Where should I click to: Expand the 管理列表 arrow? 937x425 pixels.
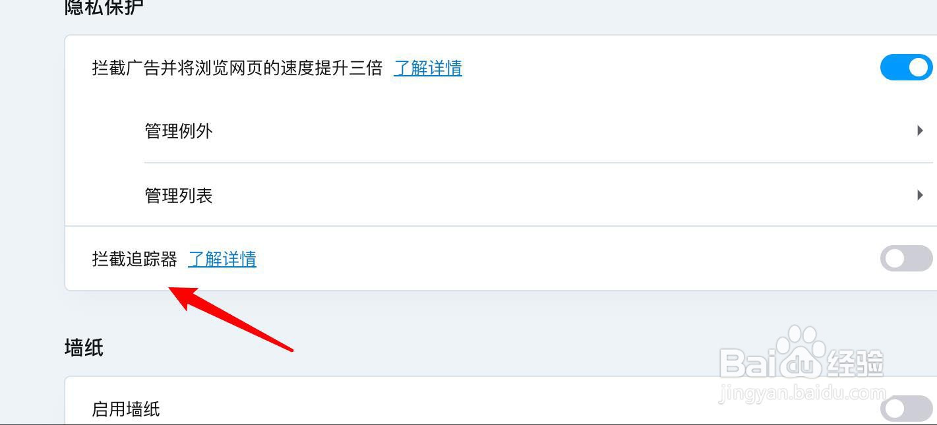[x=920, y=195]
